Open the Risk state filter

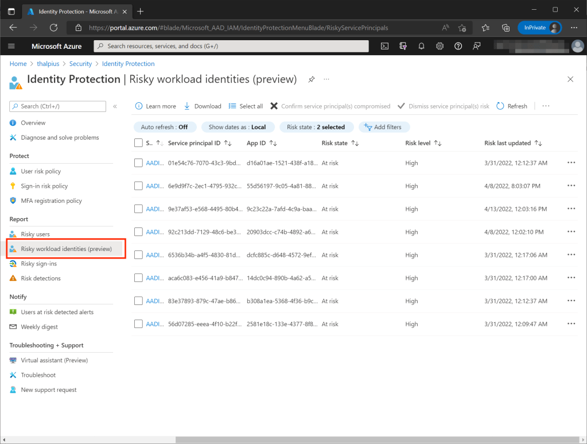[x=316, y=127]
